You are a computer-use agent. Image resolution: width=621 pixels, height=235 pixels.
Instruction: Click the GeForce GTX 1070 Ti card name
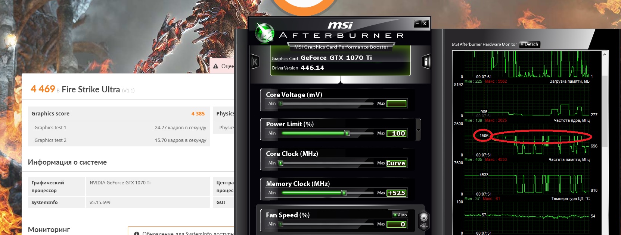(x=336, y=58)
